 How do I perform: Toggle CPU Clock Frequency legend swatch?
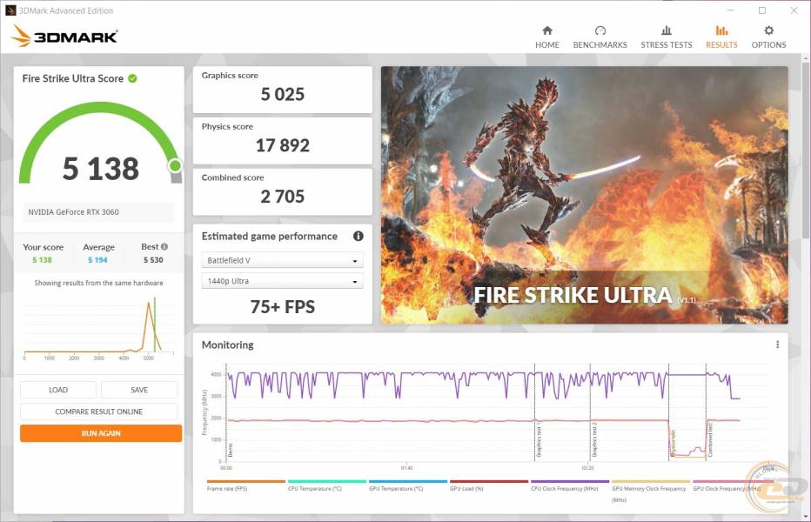point(570,481)
